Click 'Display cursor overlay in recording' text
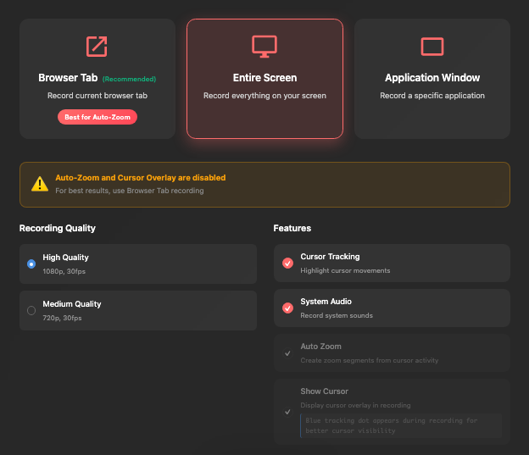 [x=355, y=405]
